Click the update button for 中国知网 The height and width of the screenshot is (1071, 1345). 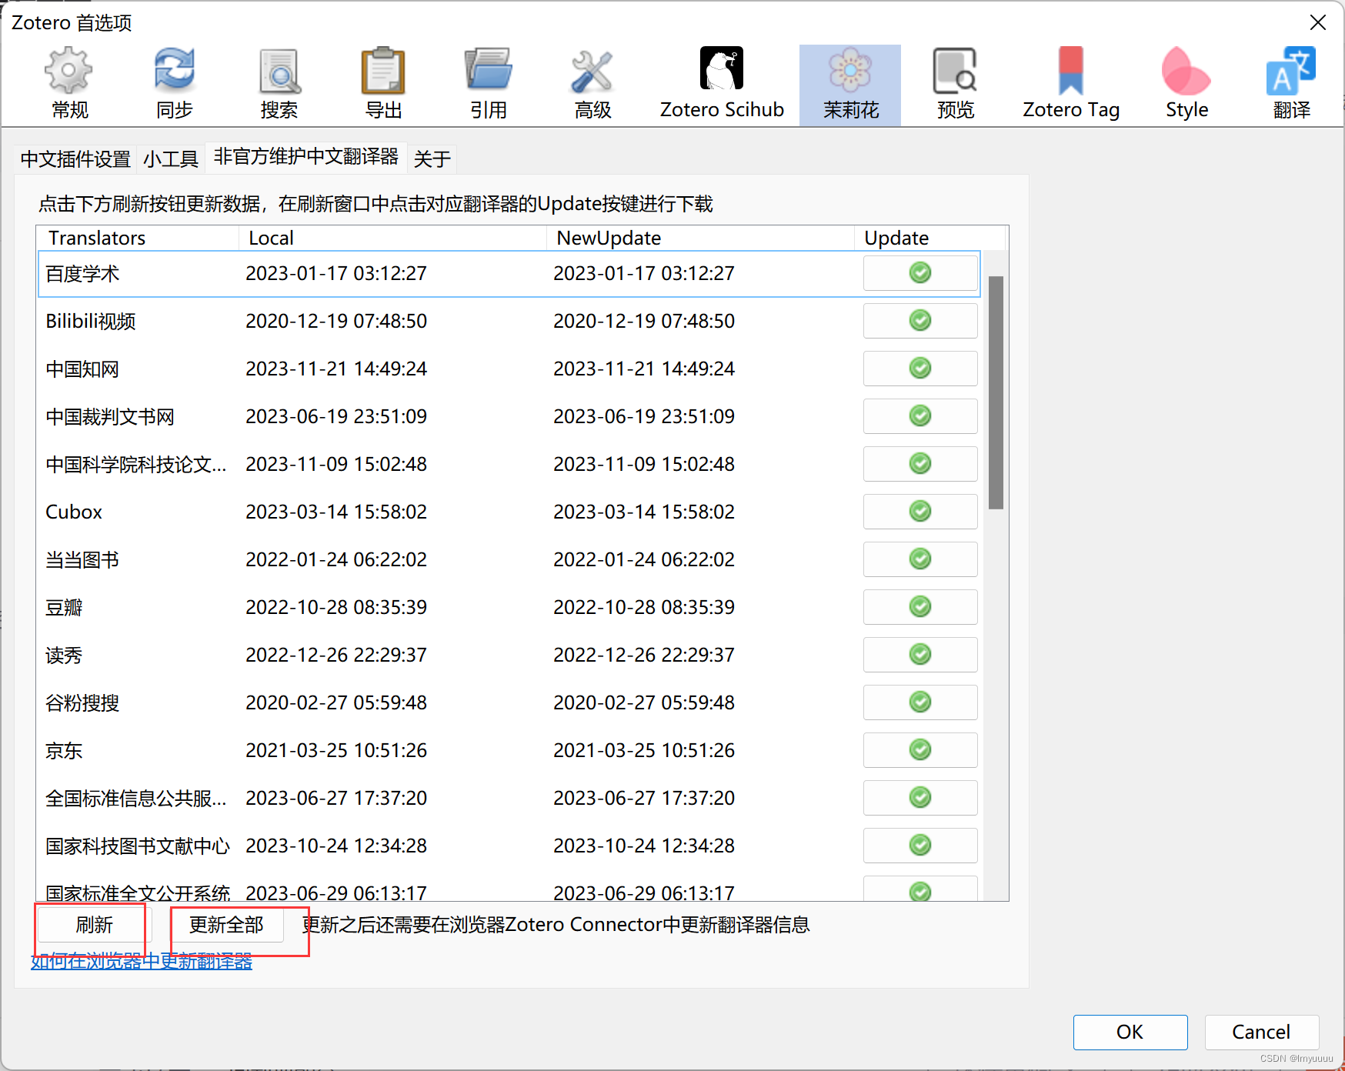920,369
